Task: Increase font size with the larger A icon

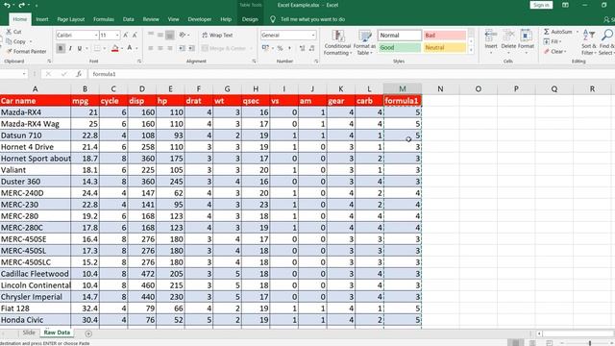Action: coord(126,35)
